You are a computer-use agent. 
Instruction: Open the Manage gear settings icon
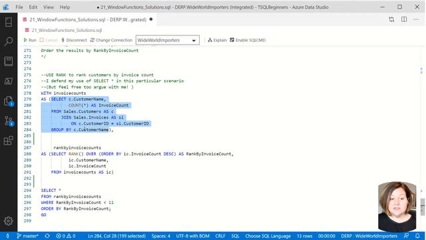(x=9, y=221)
